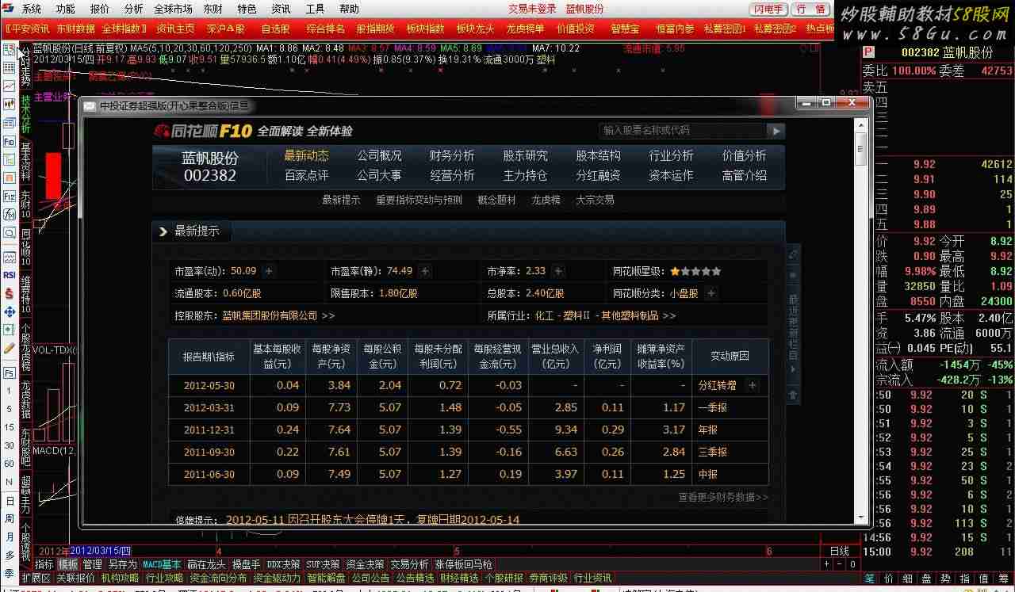Click the orange panel icon in left toolbar
Image resolution: width=1015 pixels, height=592 pixels.
10,178
